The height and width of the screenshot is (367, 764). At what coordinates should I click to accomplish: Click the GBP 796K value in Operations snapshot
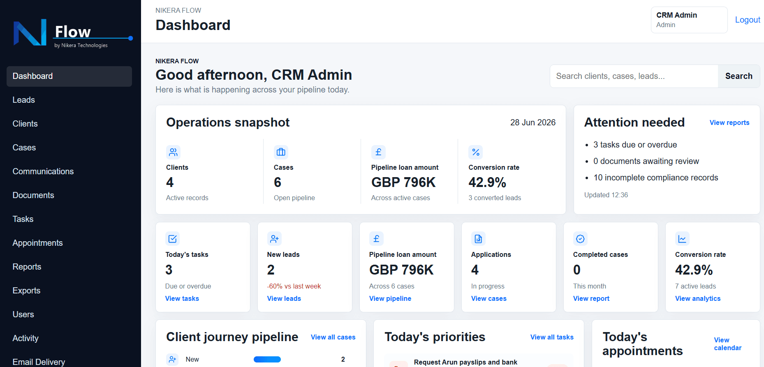[403, 182]
